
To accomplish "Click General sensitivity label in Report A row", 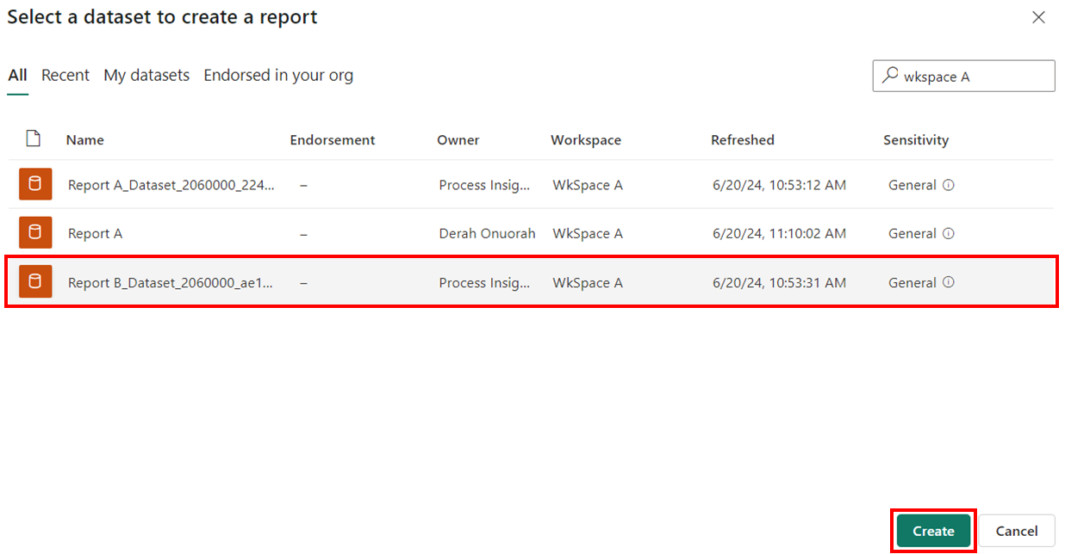I will [x=912, y=233].
